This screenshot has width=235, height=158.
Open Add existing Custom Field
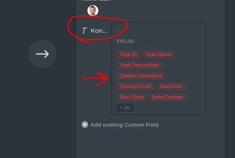coord(124,125)
